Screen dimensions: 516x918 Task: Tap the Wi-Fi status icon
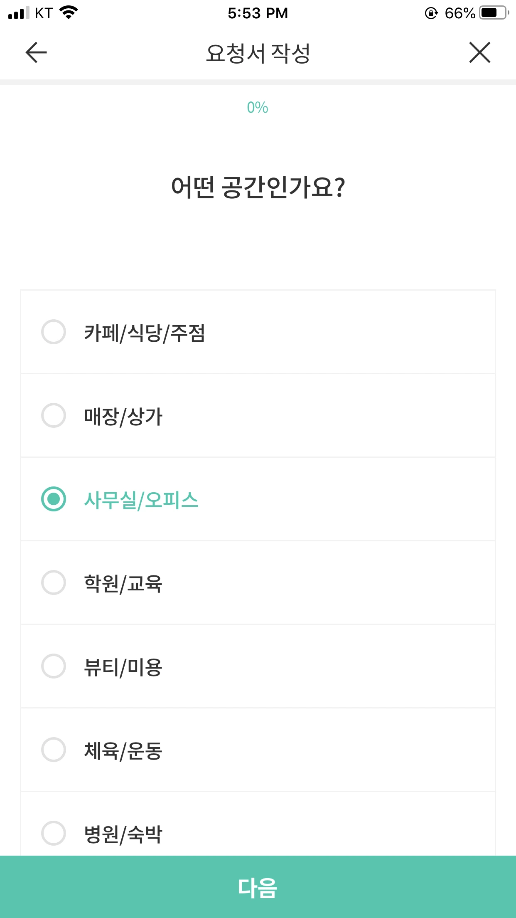(x=69, y=12)
